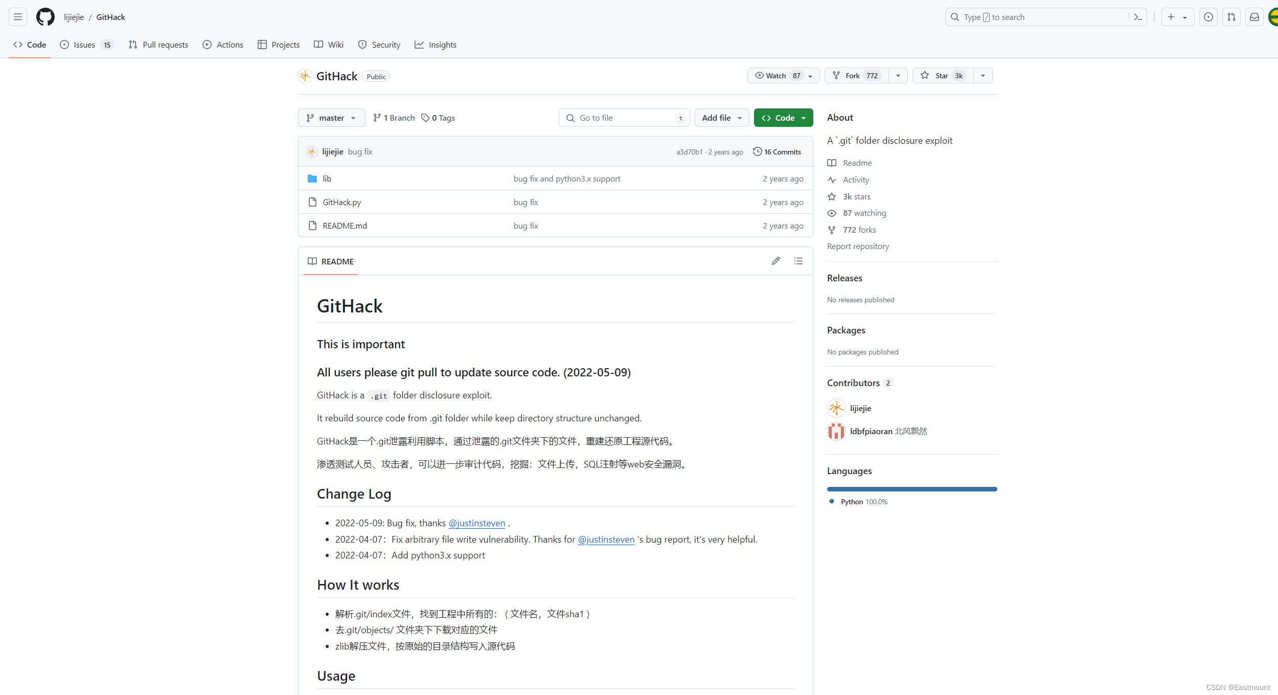Expand the Add file dropdown
Screen dimensions: 1278x695
coord(722,118)
